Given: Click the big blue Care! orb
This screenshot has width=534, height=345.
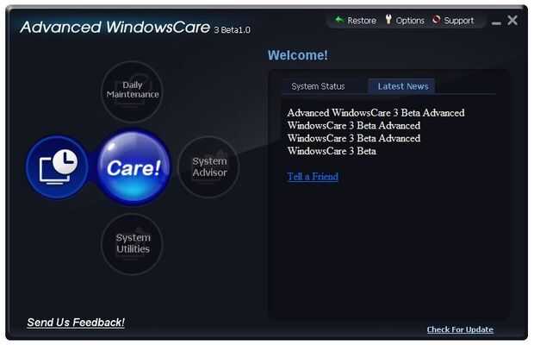Looking at the screenshot, I should pos(133,167).
